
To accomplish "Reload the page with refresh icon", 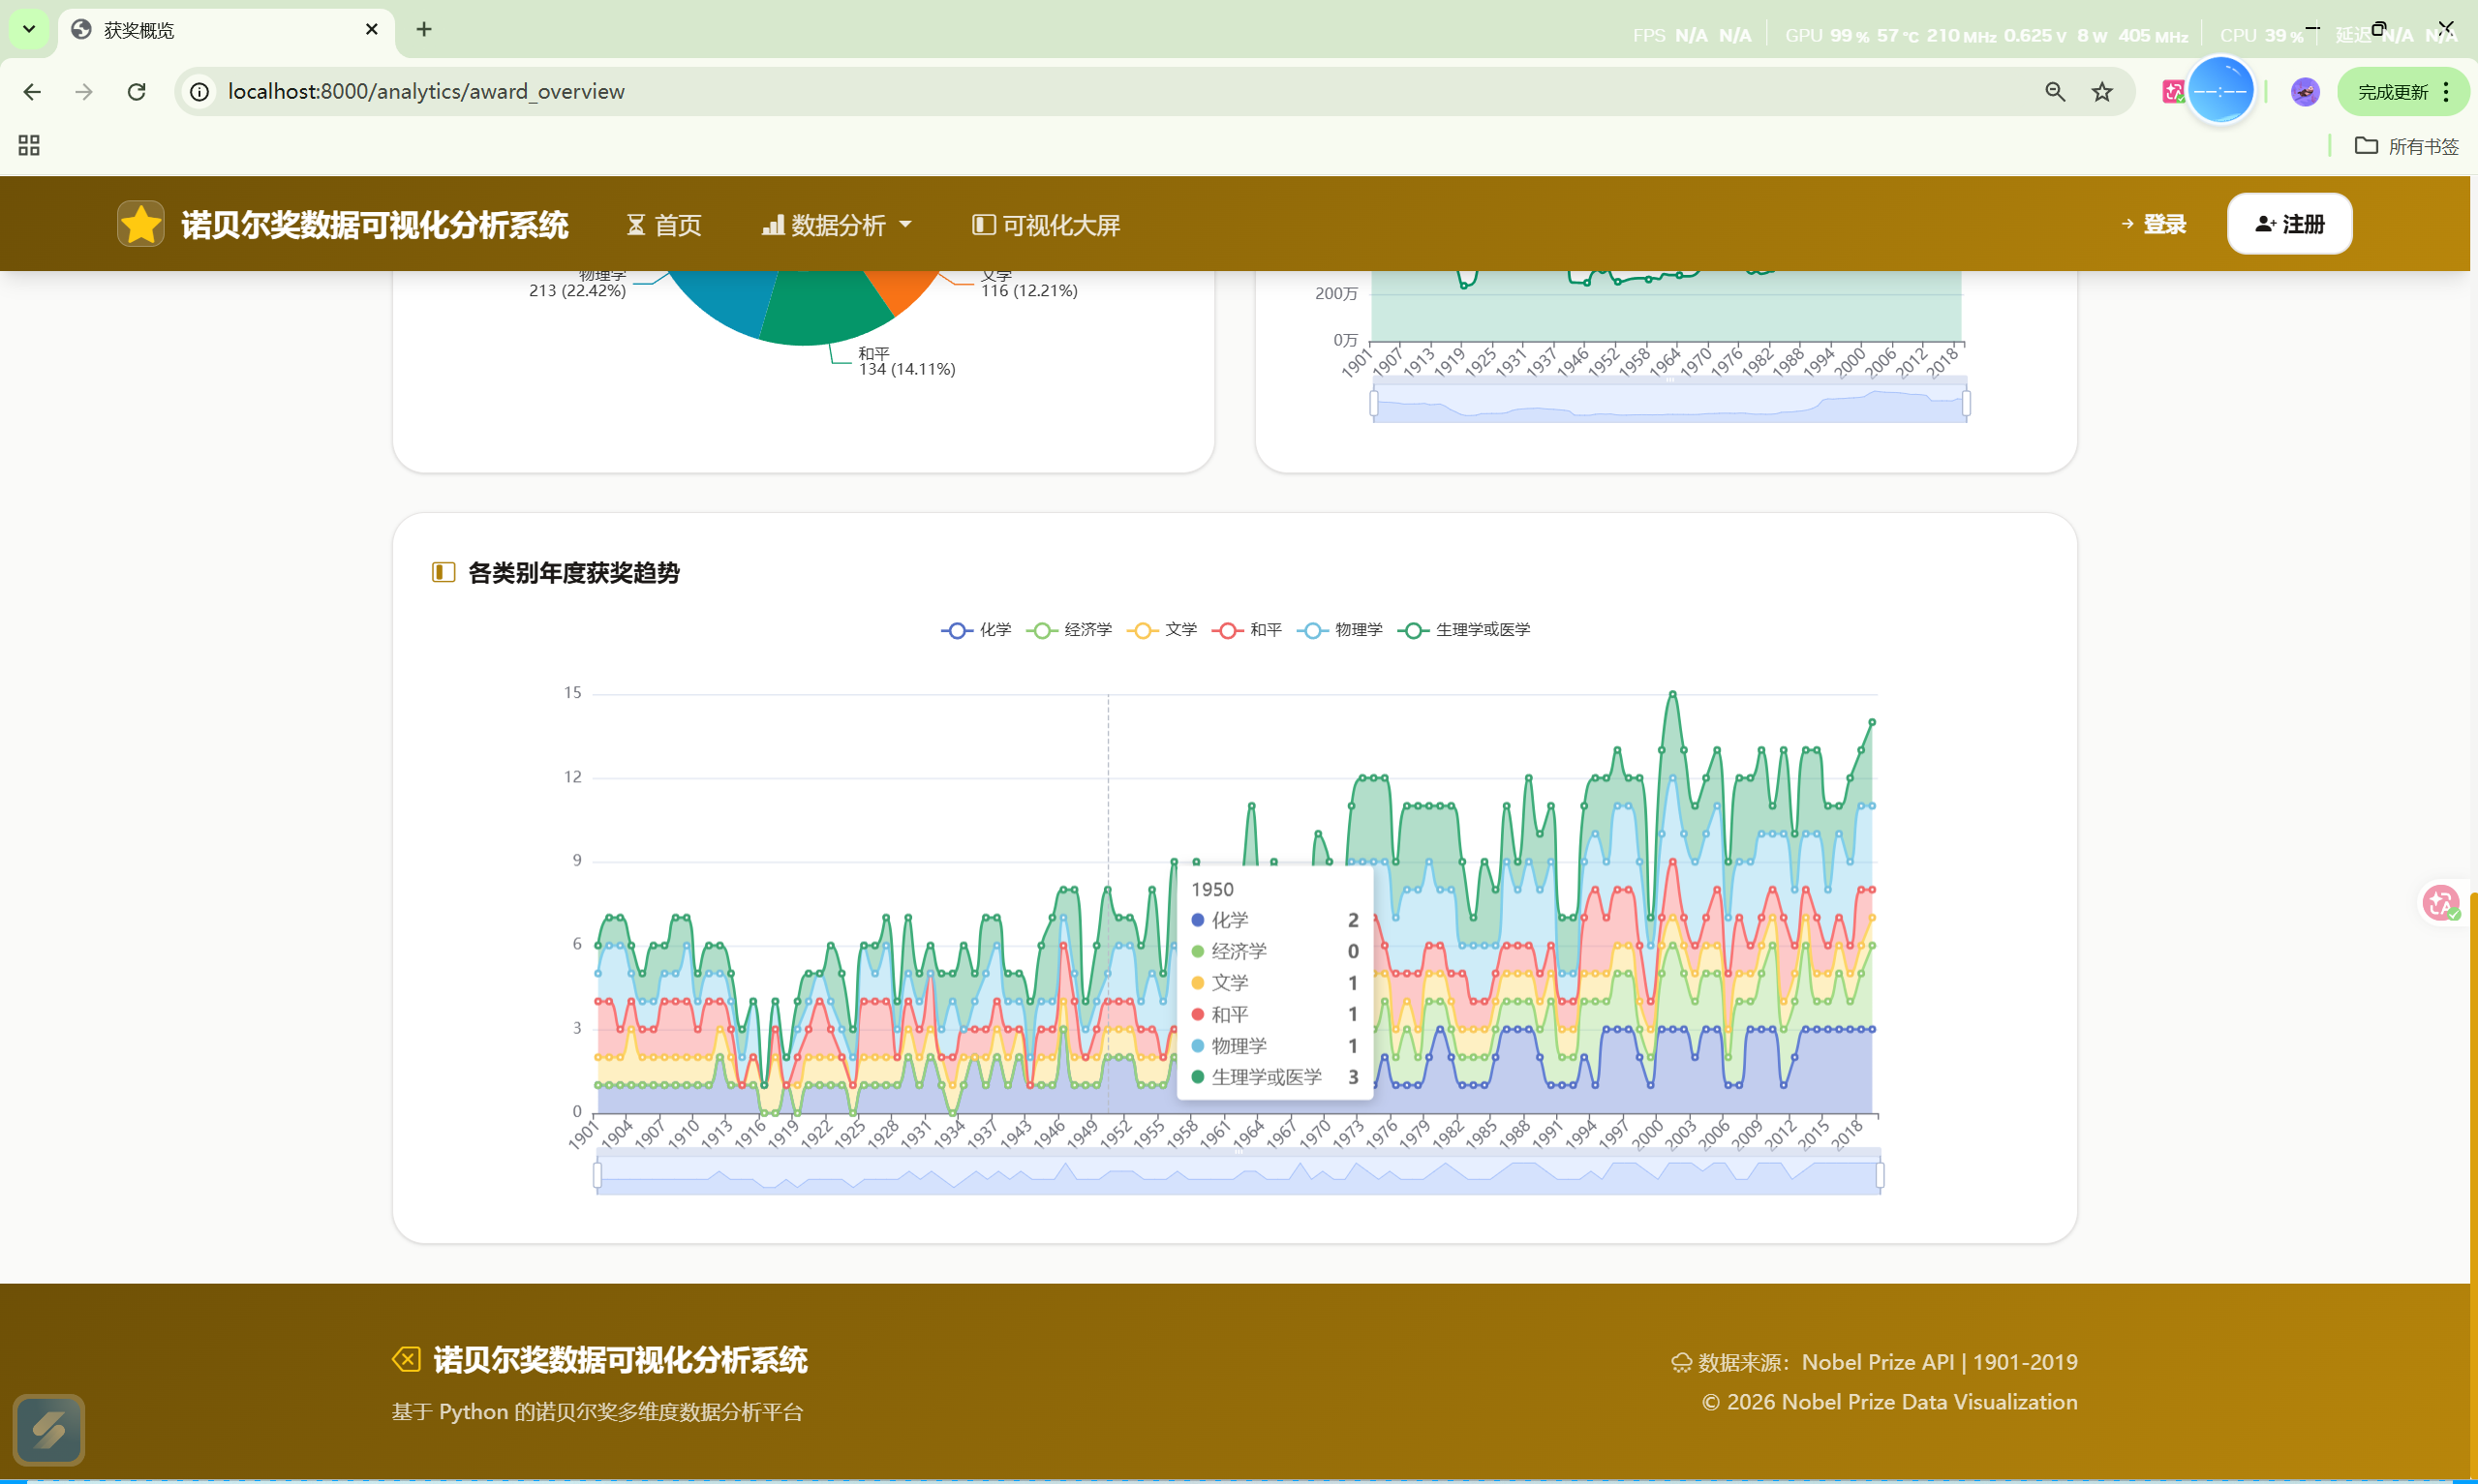I will click(x=137, y=92).
